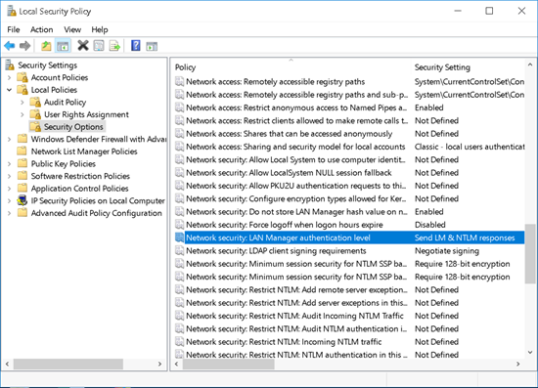Click the Properties toolbar icon
Viewport: 538px width, 388px height.
(99, 46)
